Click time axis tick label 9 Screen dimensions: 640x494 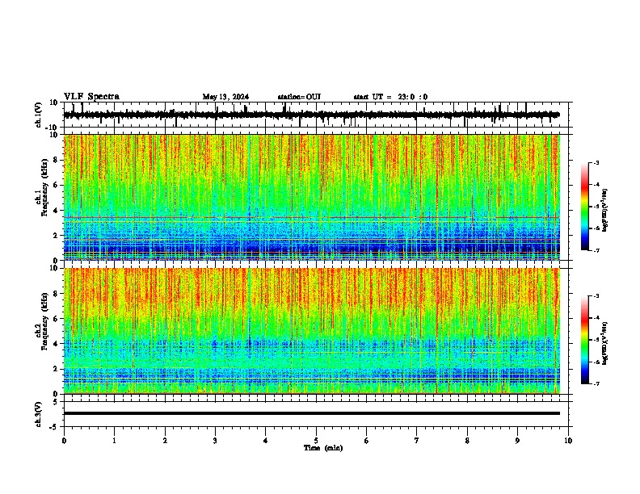point(517,441)
